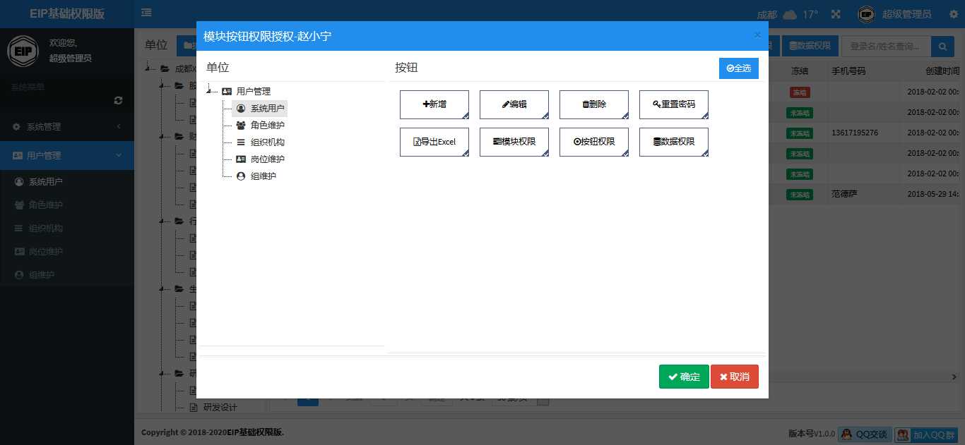Open the 超级管理员 avatar in the top bar
This screenshot has height=445, width=965.
pyautogui.click(x=866, y=14)
